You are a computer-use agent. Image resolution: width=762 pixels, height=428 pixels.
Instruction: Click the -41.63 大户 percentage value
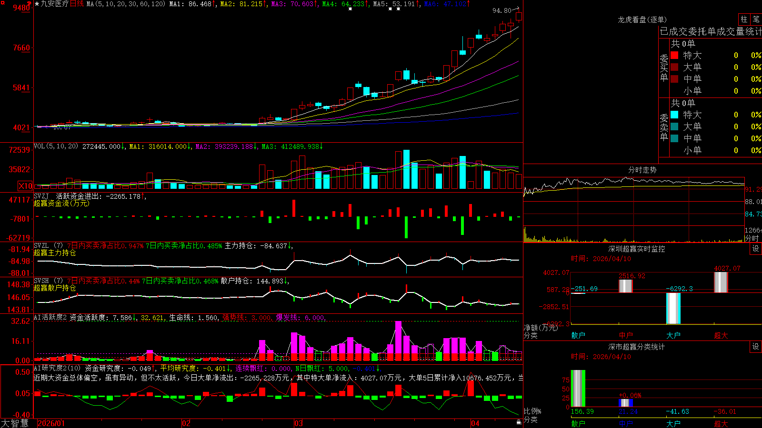pyautogui.click(x=678, y=411)
